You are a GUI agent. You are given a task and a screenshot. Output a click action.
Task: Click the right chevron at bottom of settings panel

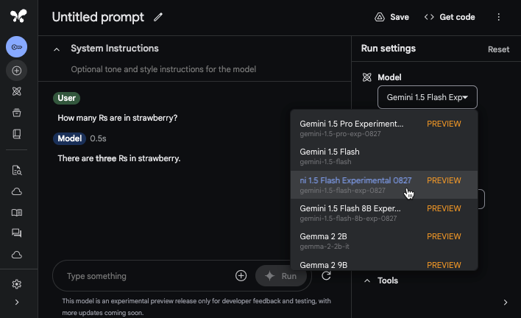point(506,303)
